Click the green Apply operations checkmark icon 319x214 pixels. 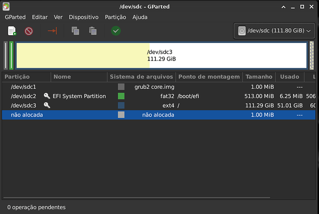coord(116,31)
